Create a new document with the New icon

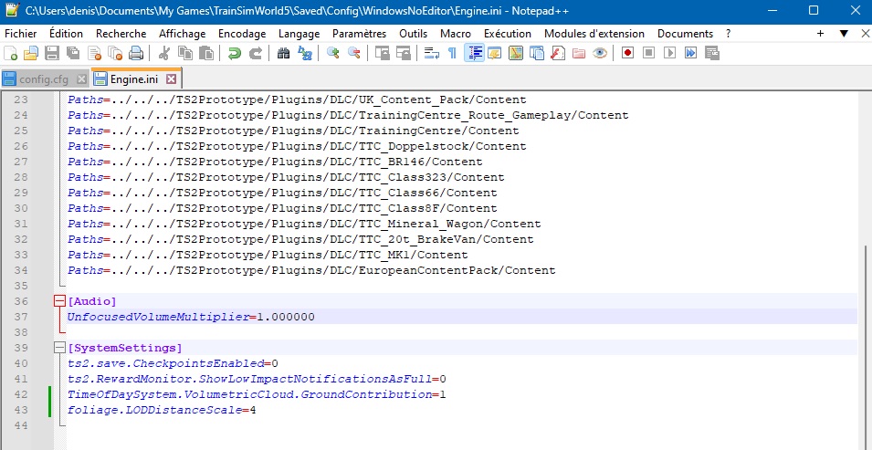tap(11, 54)
